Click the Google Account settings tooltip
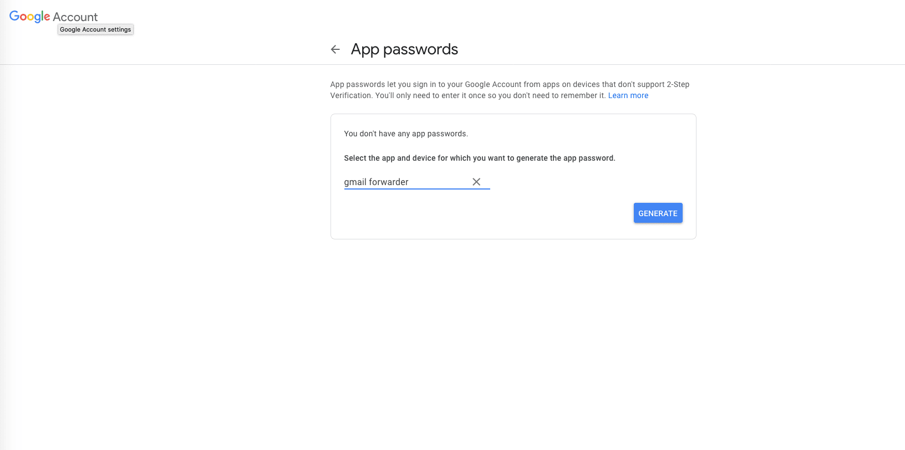This screenshot has height=450, width=905. (x=95, y=29)
